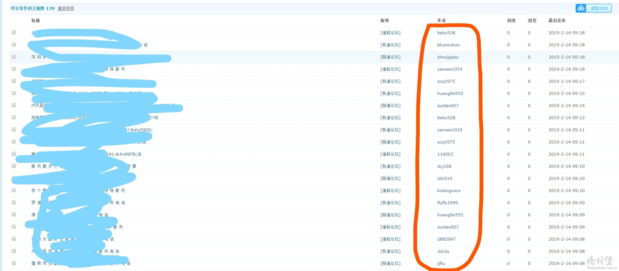619x271 pixels.
Task: Tick the checkbox for bluewuhan's row
Action: (14, 44)
